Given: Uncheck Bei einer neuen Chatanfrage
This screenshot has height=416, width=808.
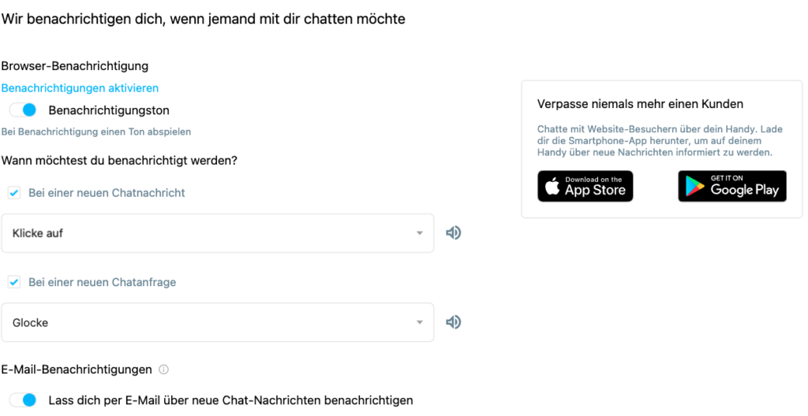Looking at the screenshot, I should click(14, 282).
